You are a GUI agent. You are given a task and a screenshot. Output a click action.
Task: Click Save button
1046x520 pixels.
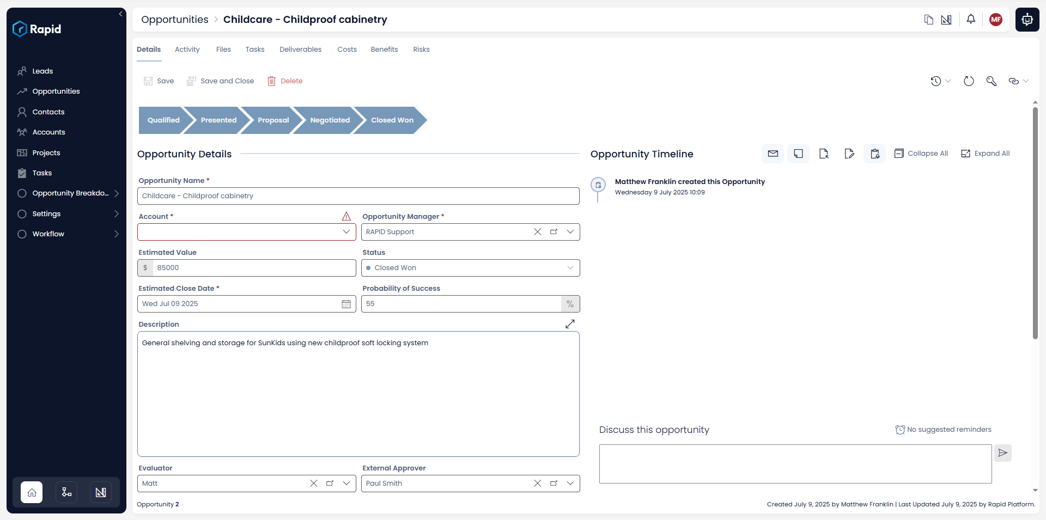coord(159,81)
